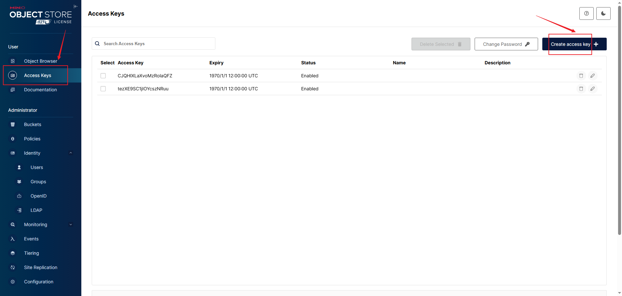Click the LDAP login icon
This screenshot has width=622, height=296.
click(19, 210)
